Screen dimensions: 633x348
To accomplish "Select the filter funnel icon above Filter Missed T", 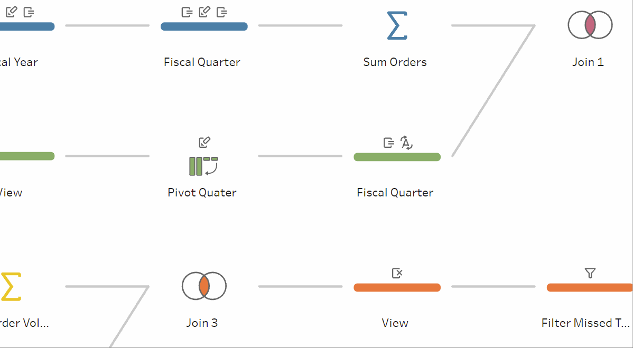I will [589, 273].
